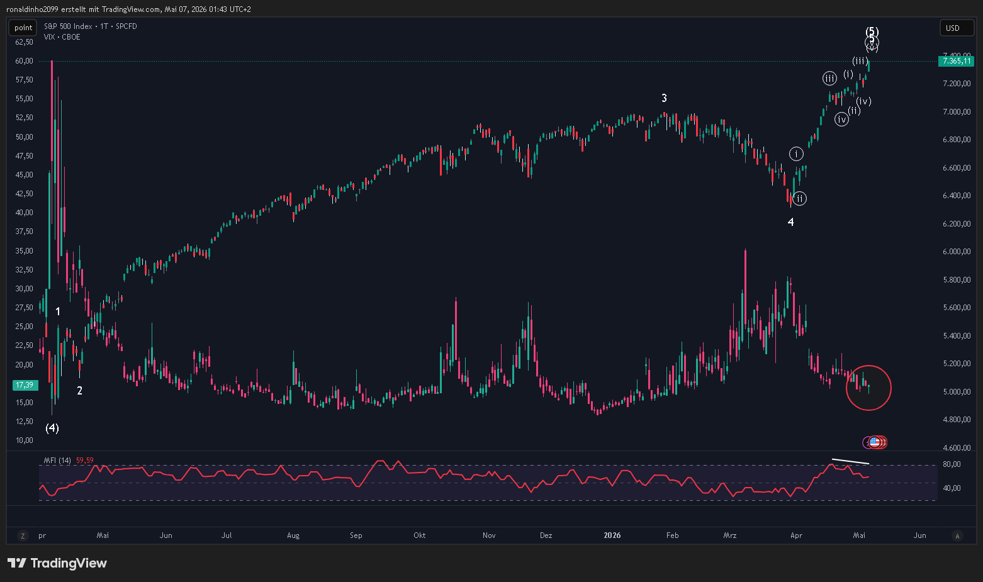Click the 'Sep' label on the time axis
This screenshot has width=983, height=582.
tap(356, 535)
